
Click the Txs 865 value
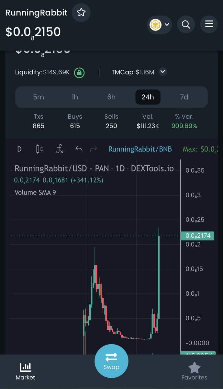pyautogui.click(x=39, y=126)
